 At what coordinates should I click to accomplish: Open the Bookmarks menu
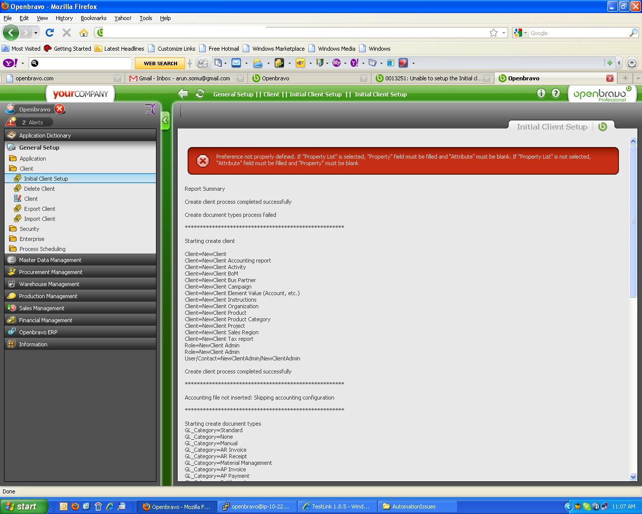coord(93,18)
